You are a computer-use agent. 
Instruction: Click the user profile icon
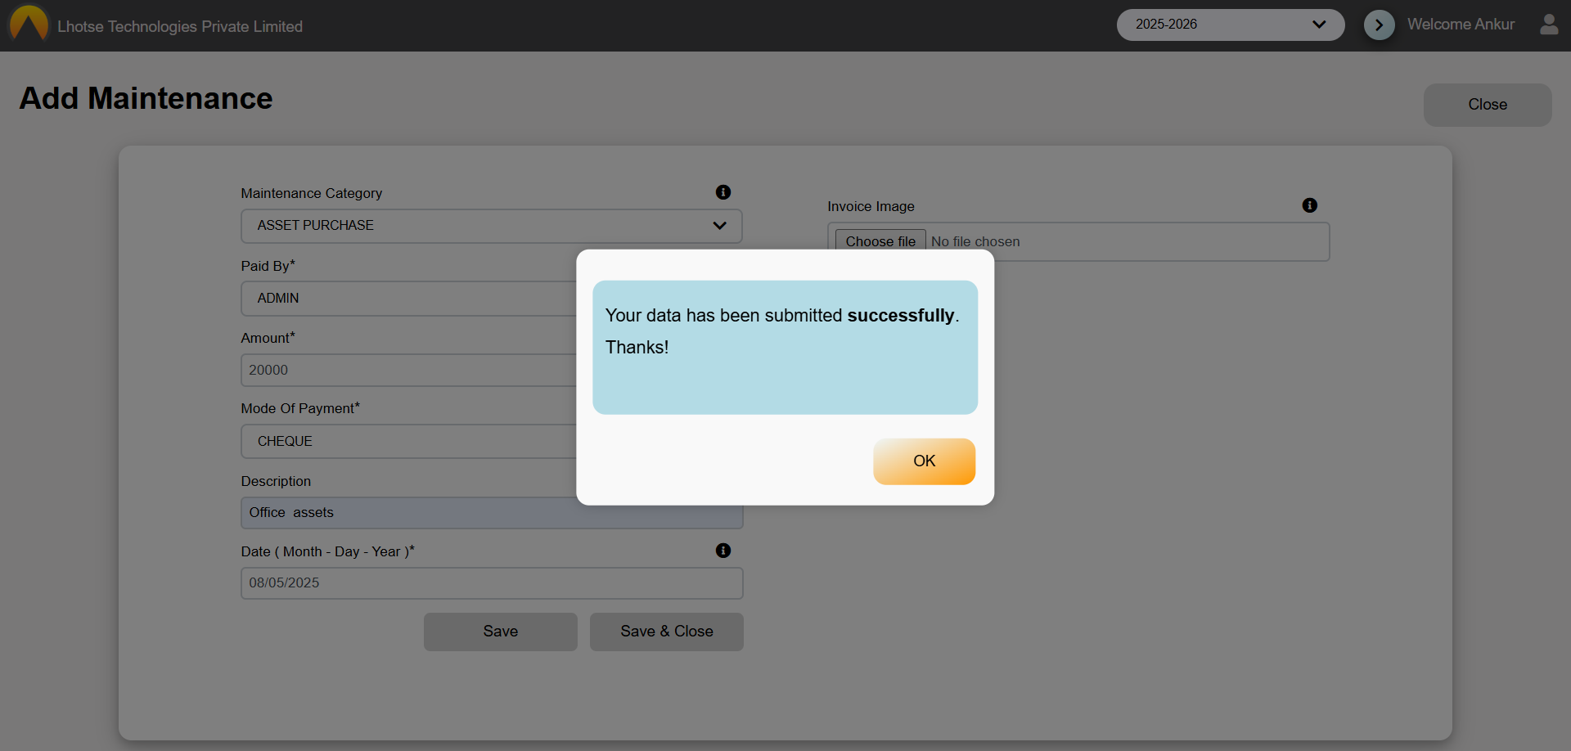(1549, 25)
